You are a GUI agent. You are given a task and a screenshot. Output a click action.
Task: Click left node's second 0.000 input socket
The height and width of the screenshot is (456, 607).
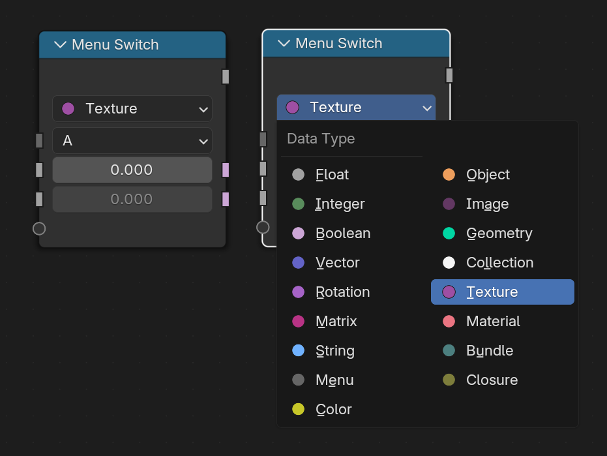click(x=39, y=199)
